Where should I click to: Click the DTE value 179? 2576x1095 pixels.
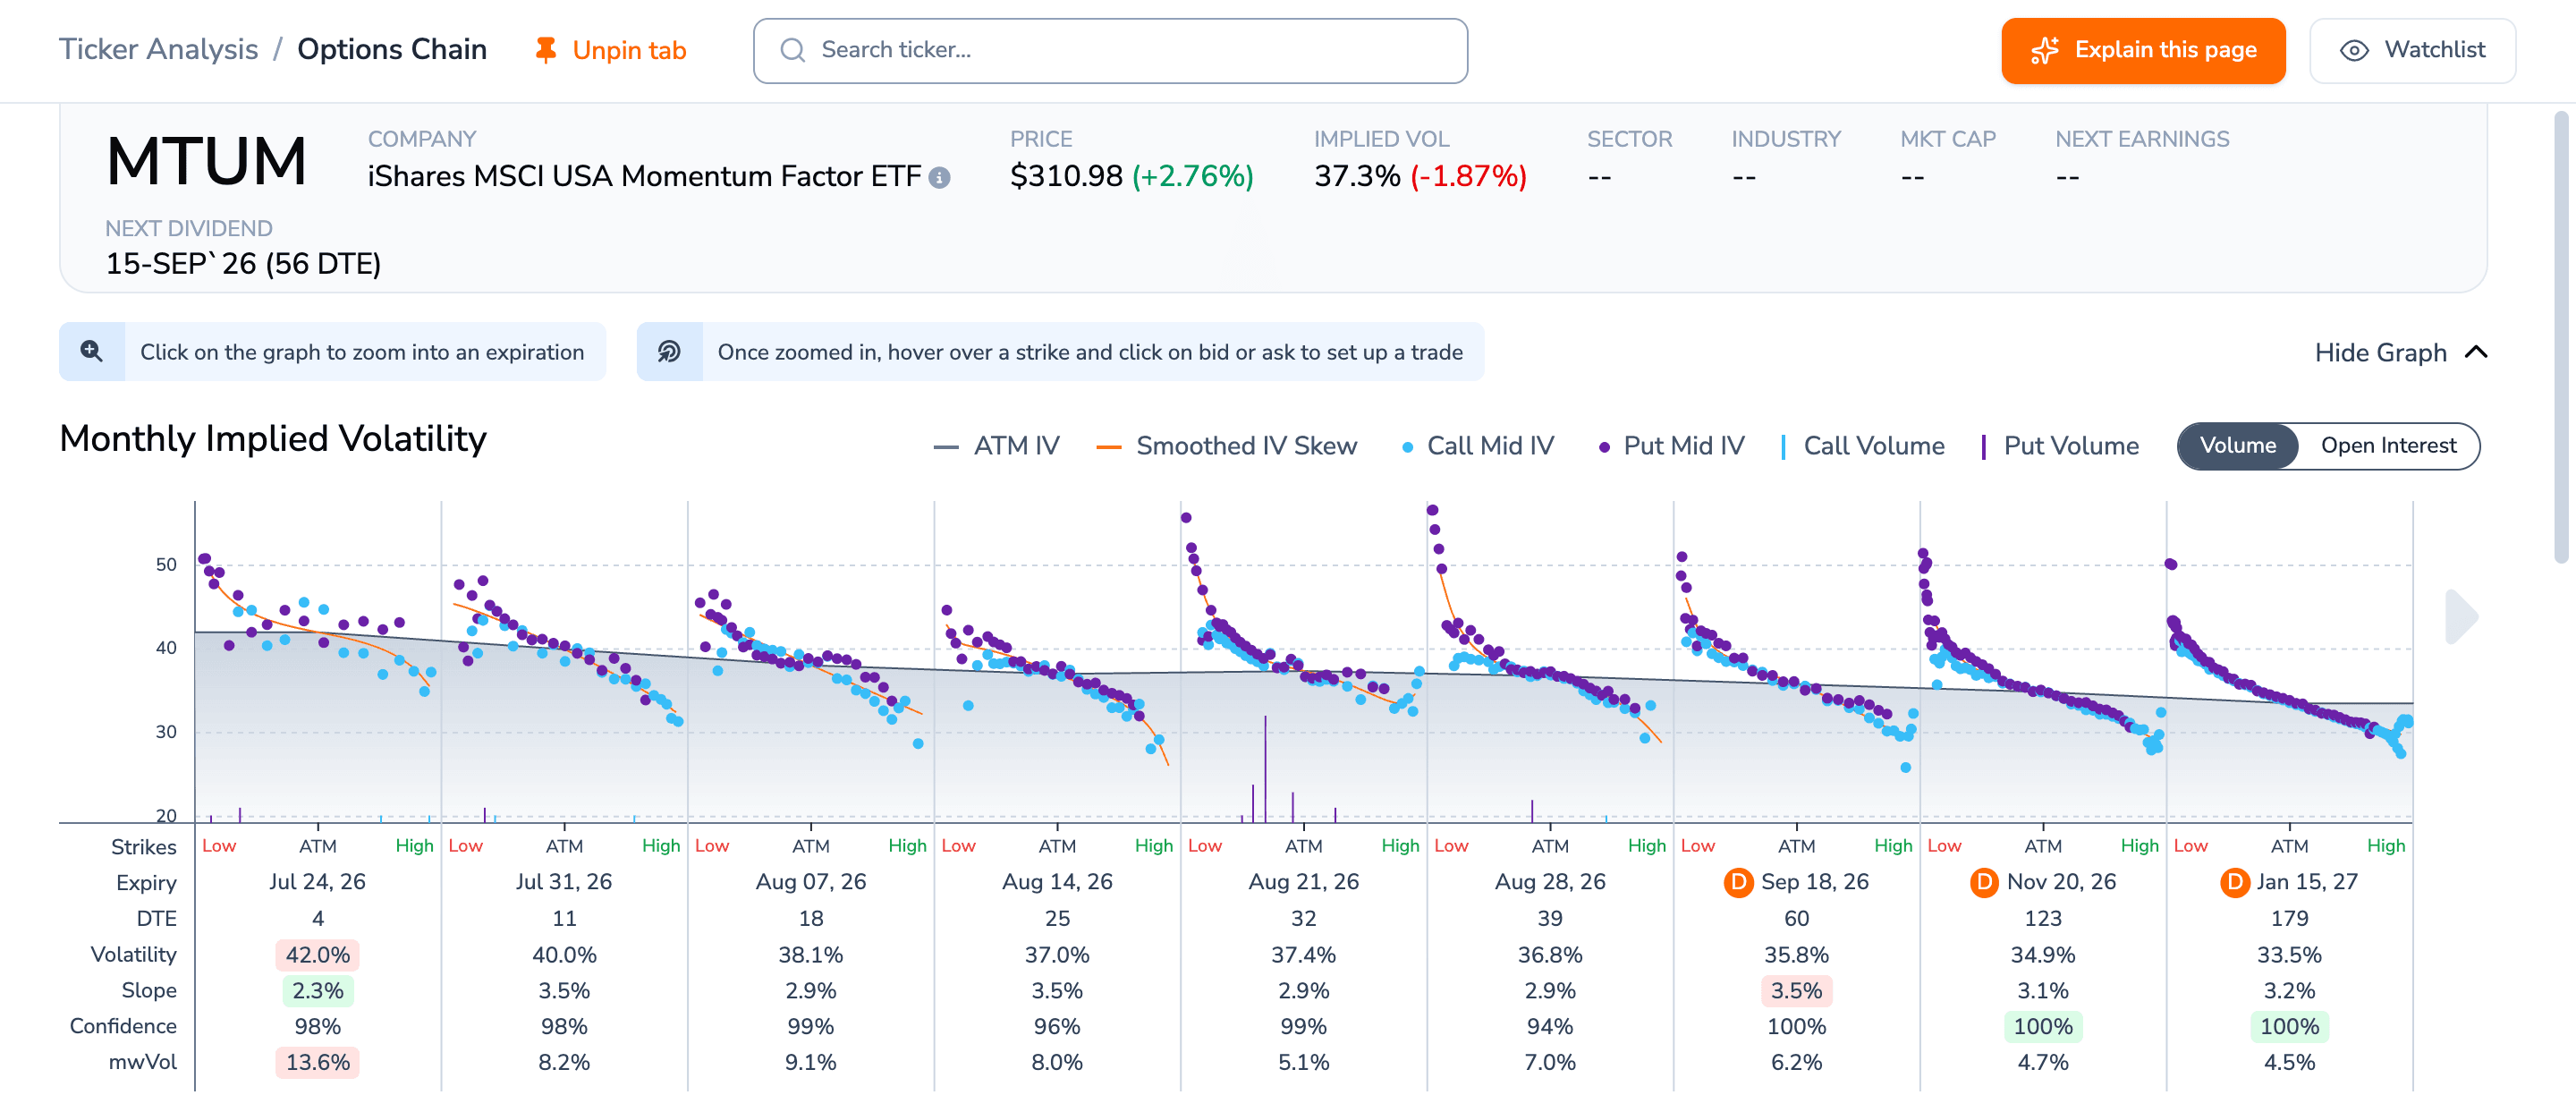coord(2289,919)
